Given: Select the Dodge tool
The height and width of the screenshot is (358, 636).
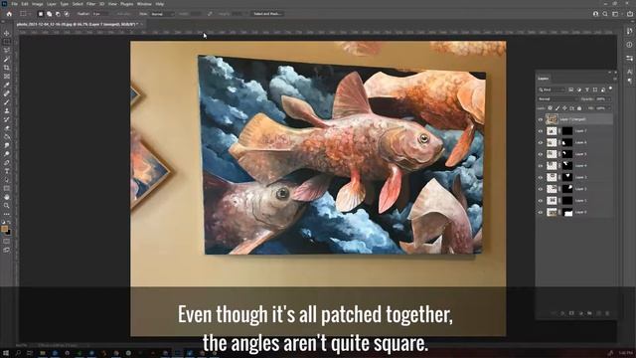Looking at the screenshot, I should click(x=7, y=154).
